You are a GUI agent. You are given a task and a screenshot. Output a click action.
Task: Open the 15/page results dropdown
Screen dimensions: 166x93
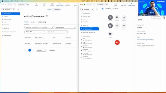(41, 50)
